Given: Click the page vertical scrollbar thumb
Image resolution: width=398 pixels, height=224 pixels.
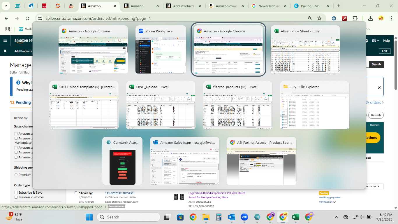Looking at the screenshot, I should click(396, 65).
